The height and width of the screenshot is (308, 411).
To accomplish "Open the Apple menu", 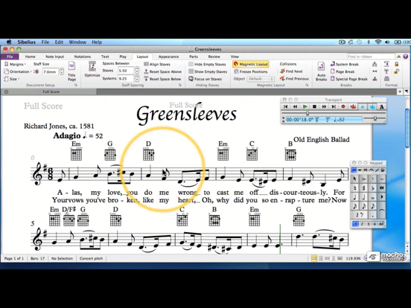I will [x=9, y=42].
